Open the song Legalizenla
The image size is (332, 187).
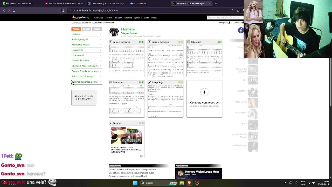[x=87, y=50]
